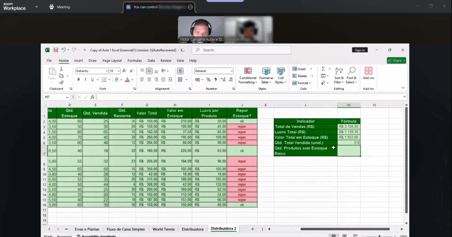
Task: Click the Increase Decimal icon
Action: click(223, 80)
